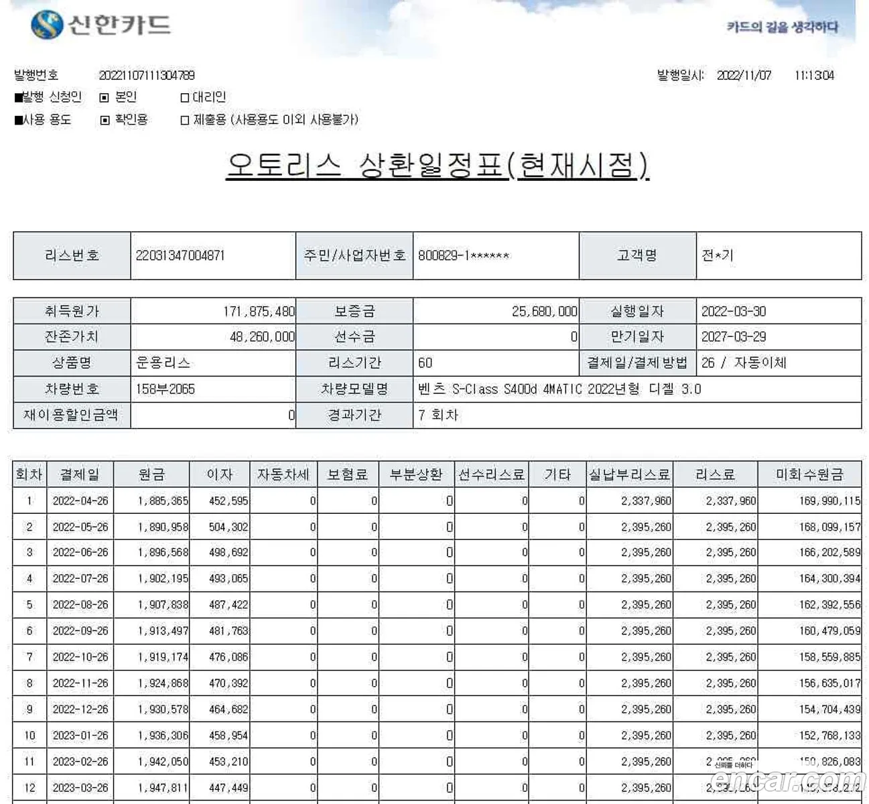Image resolution: width=869 pixels, height=804 pixels.
Task: Select payment date 2022-10-26
Action: [80, 657]
